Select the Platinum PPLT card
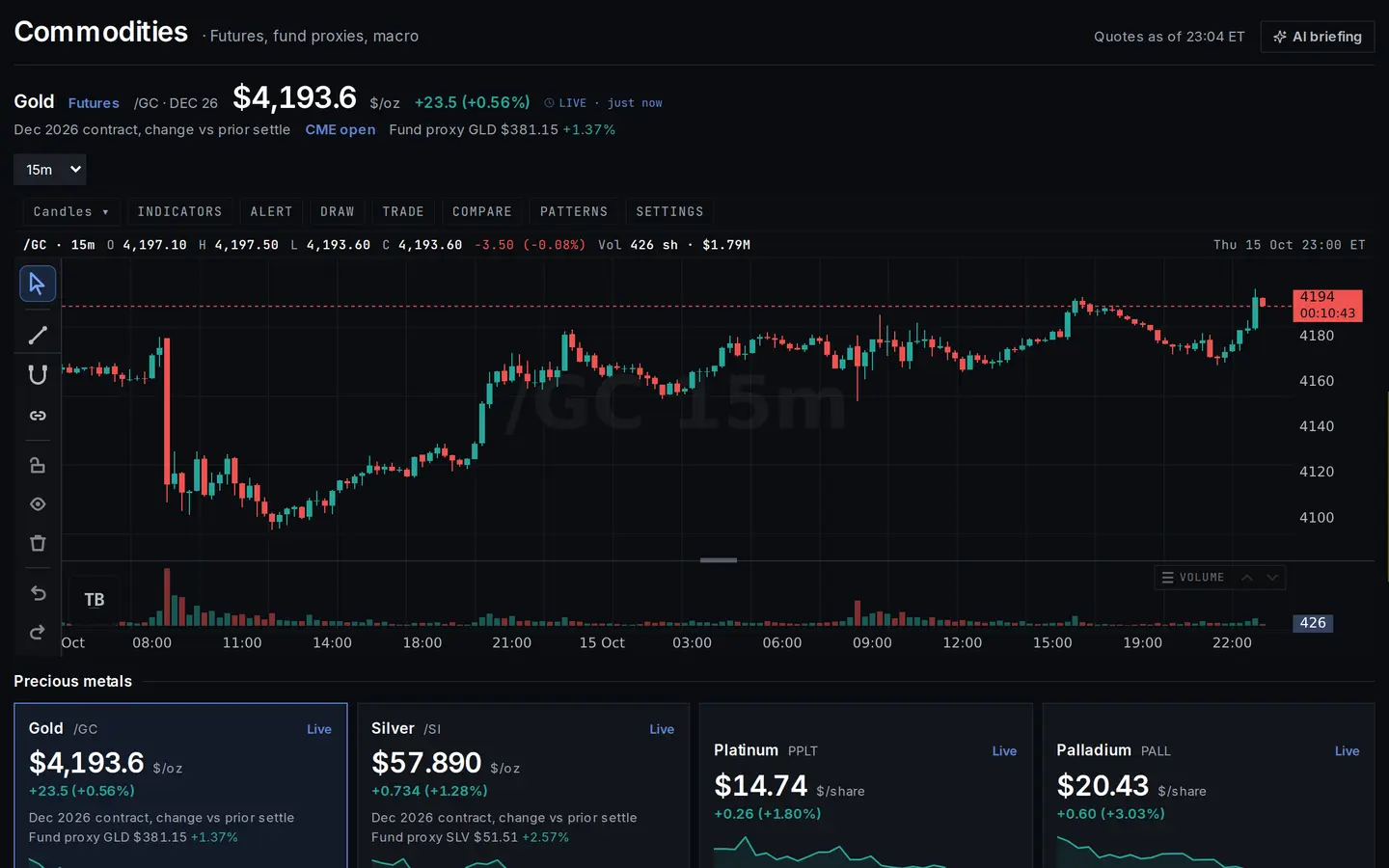The image size is (1389, 868). [x=865, y=786]
